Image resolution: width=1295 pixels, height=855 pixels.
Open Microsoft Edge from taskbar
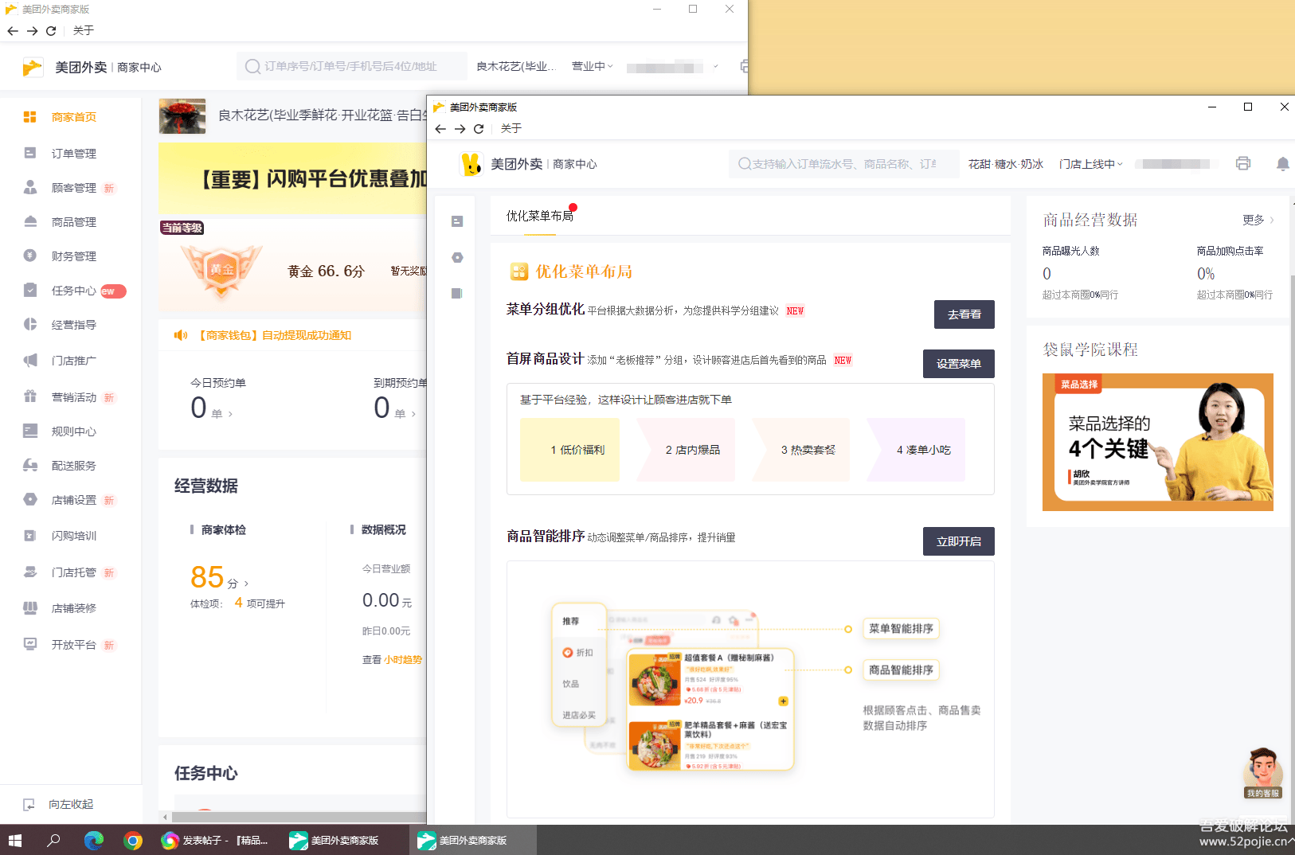[x=93, y=840]
